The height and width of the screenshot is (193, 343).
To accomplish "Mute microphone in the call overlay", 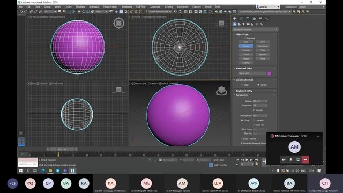I will [x=290, y=160].
